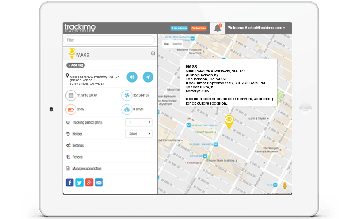The width and height of the screenshot is (363, 219).
Task: Share via the Google Plus icon
Action: point(89,182)
